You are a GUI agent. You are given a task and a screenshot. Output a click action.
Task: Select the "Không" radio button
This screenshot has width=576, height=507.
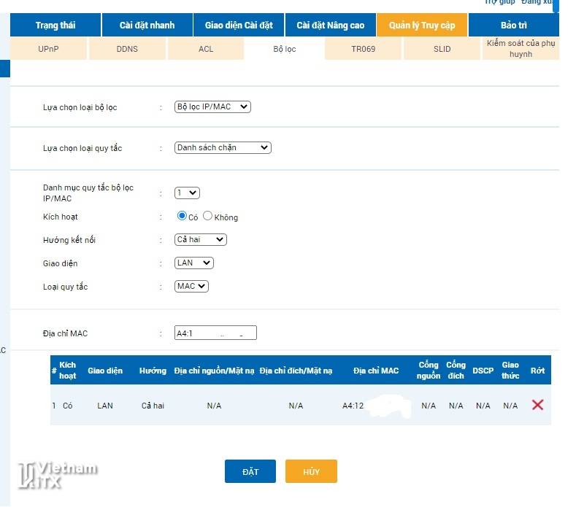pos(208,216)
